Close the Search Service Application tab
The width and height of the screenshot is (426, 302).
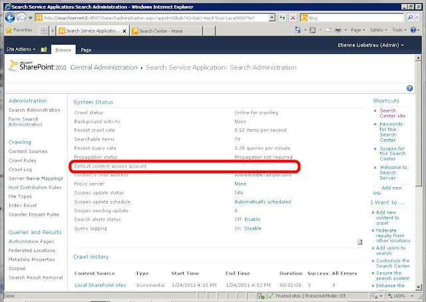pos(124,31)
